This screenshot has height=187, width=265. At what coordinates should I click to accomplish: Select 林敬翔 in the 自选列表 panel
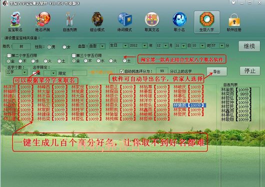(x=236, y=119)
